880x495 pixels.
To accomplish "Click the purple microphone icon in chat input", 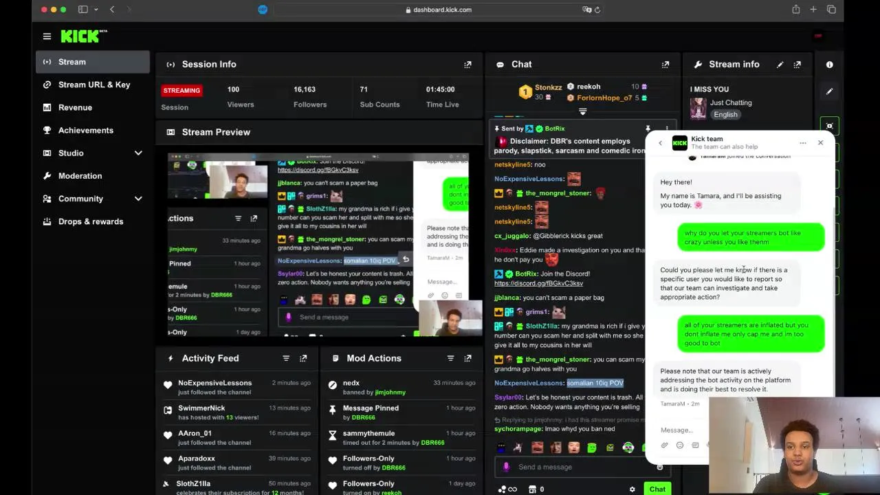I will click(506, 467).
